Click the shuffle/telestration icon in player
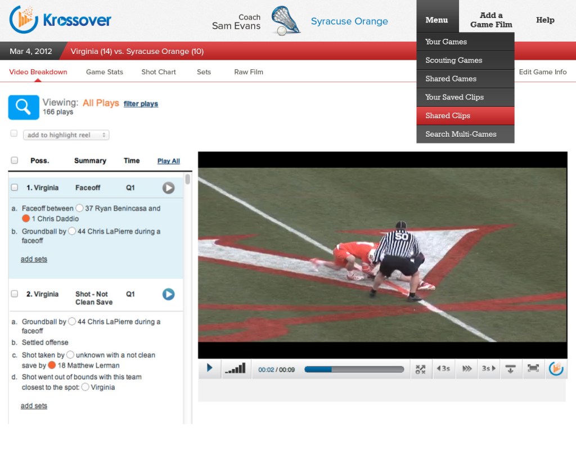 pyautogui.click(x=420, y=369)
